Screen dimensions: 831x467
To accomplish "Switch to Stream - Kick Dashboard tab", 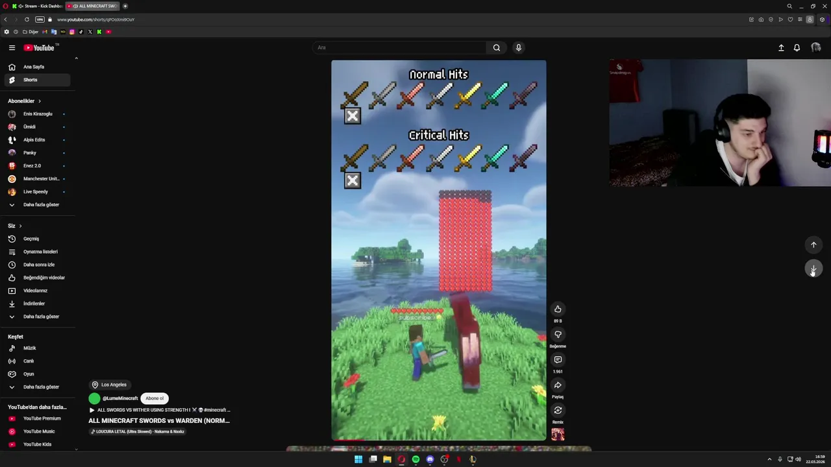I will (37, 6).
